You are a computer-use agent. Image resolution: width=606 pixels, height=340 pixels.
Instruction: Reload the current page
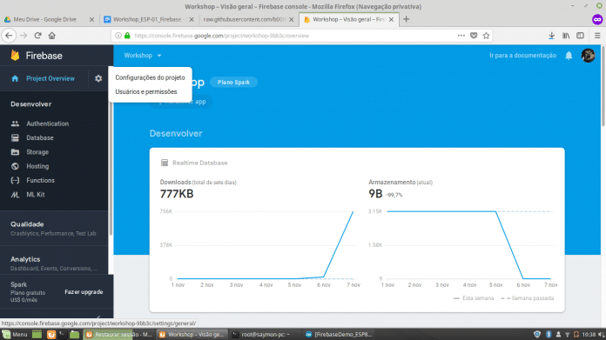pos(38,36)
